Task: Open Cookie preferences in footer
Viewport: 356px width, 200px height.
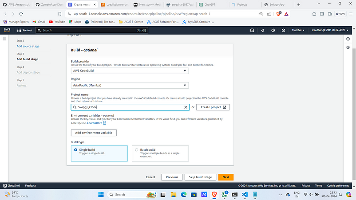Action: (338, 185)
